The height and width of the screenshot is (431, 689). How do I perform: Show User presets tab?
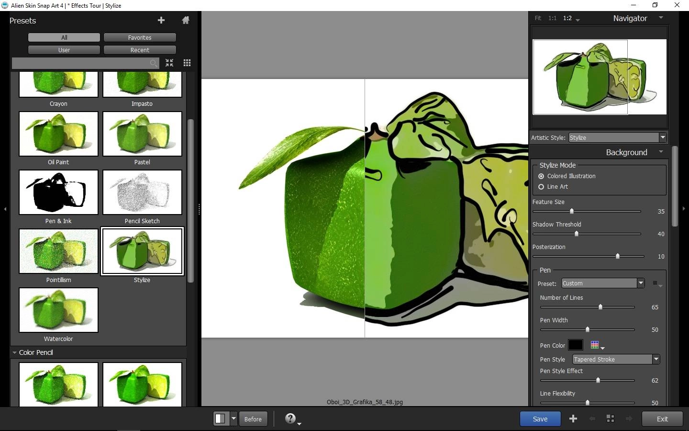click(64, 50)
